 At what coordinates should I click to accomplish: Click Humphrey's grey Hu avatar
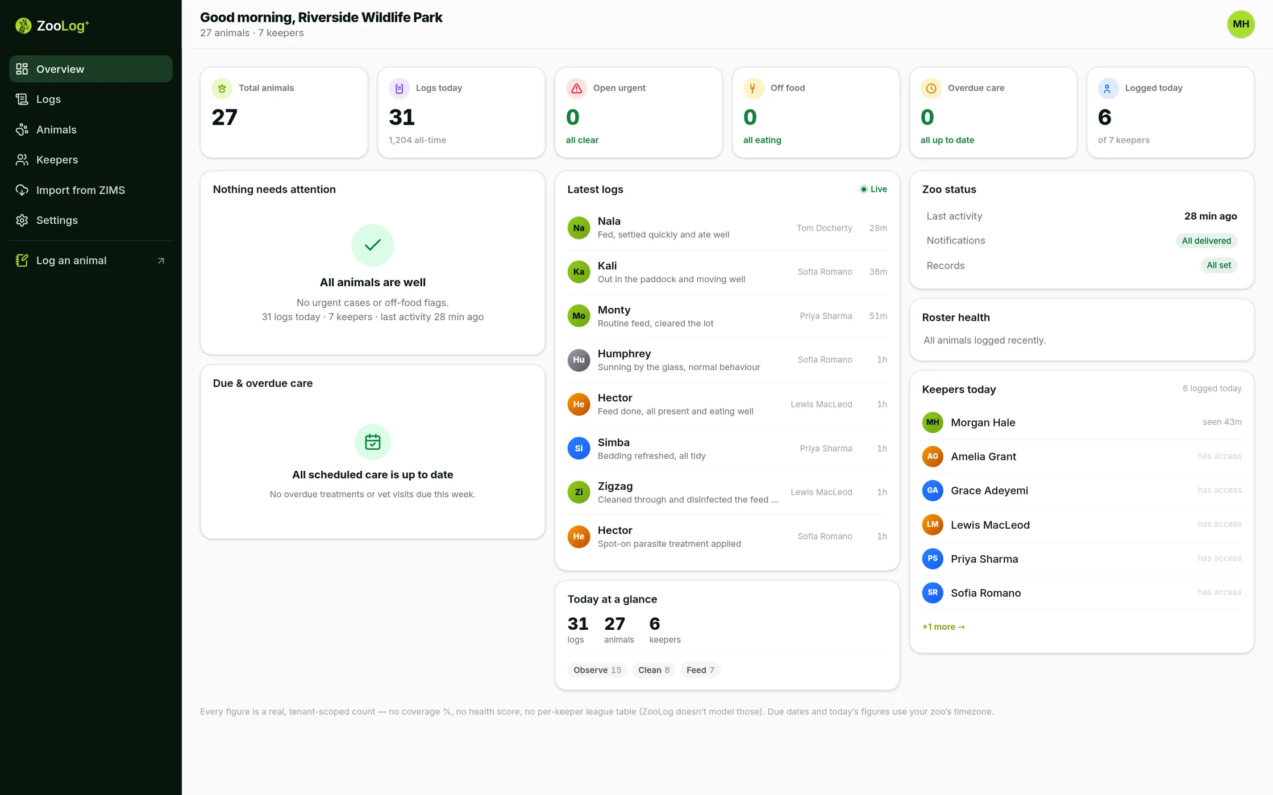click(x=579, y=360)
